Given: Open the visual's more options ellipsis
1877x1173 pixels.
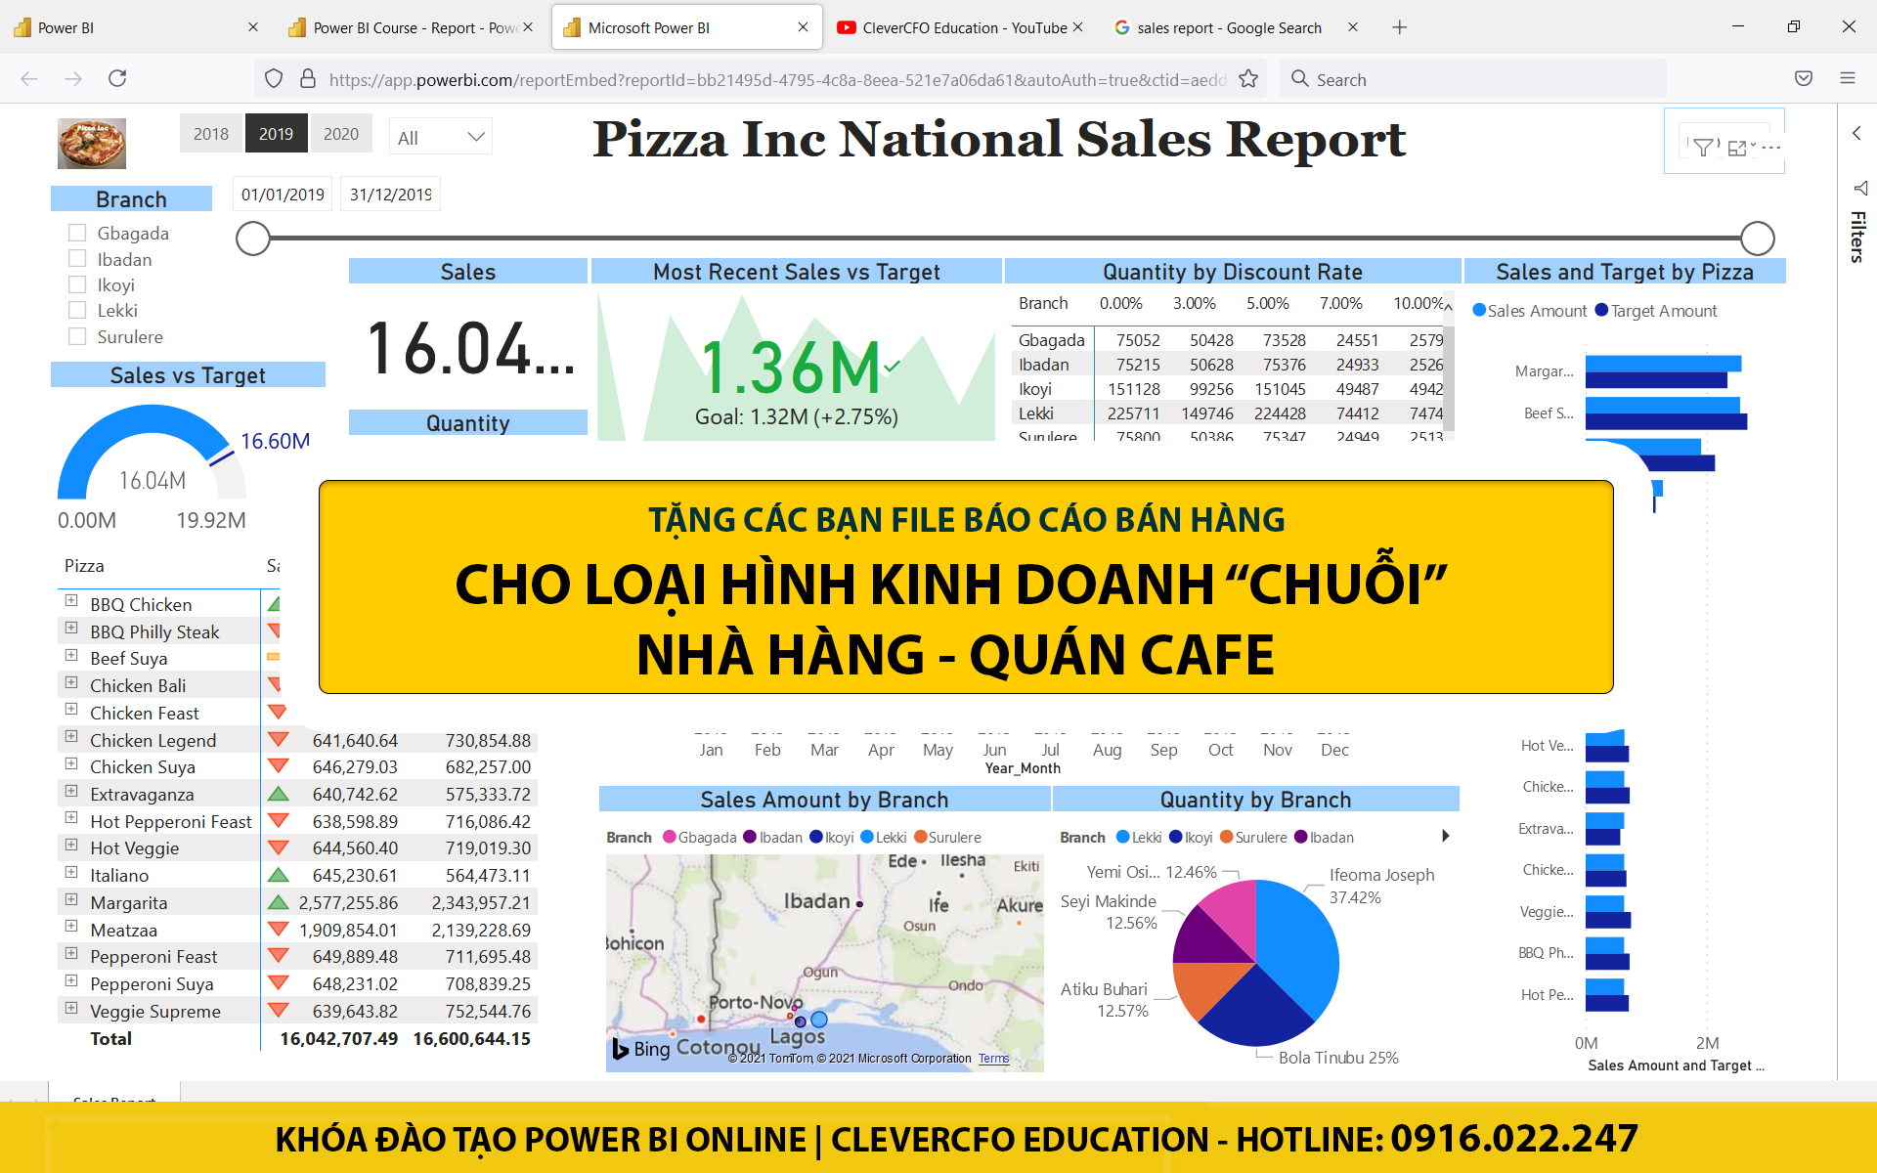Looking at the screenshot, I should click(1771, 148).
